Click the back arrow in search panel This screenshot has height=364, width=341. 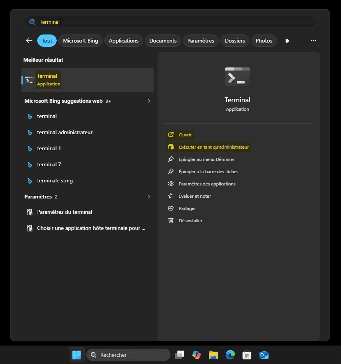pyautogui.click(x=29, y=41)
